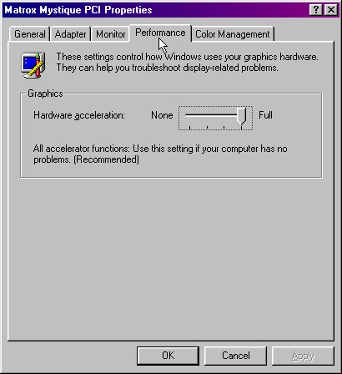
Task: Click the question mark help button
Action: coord(316,10)
